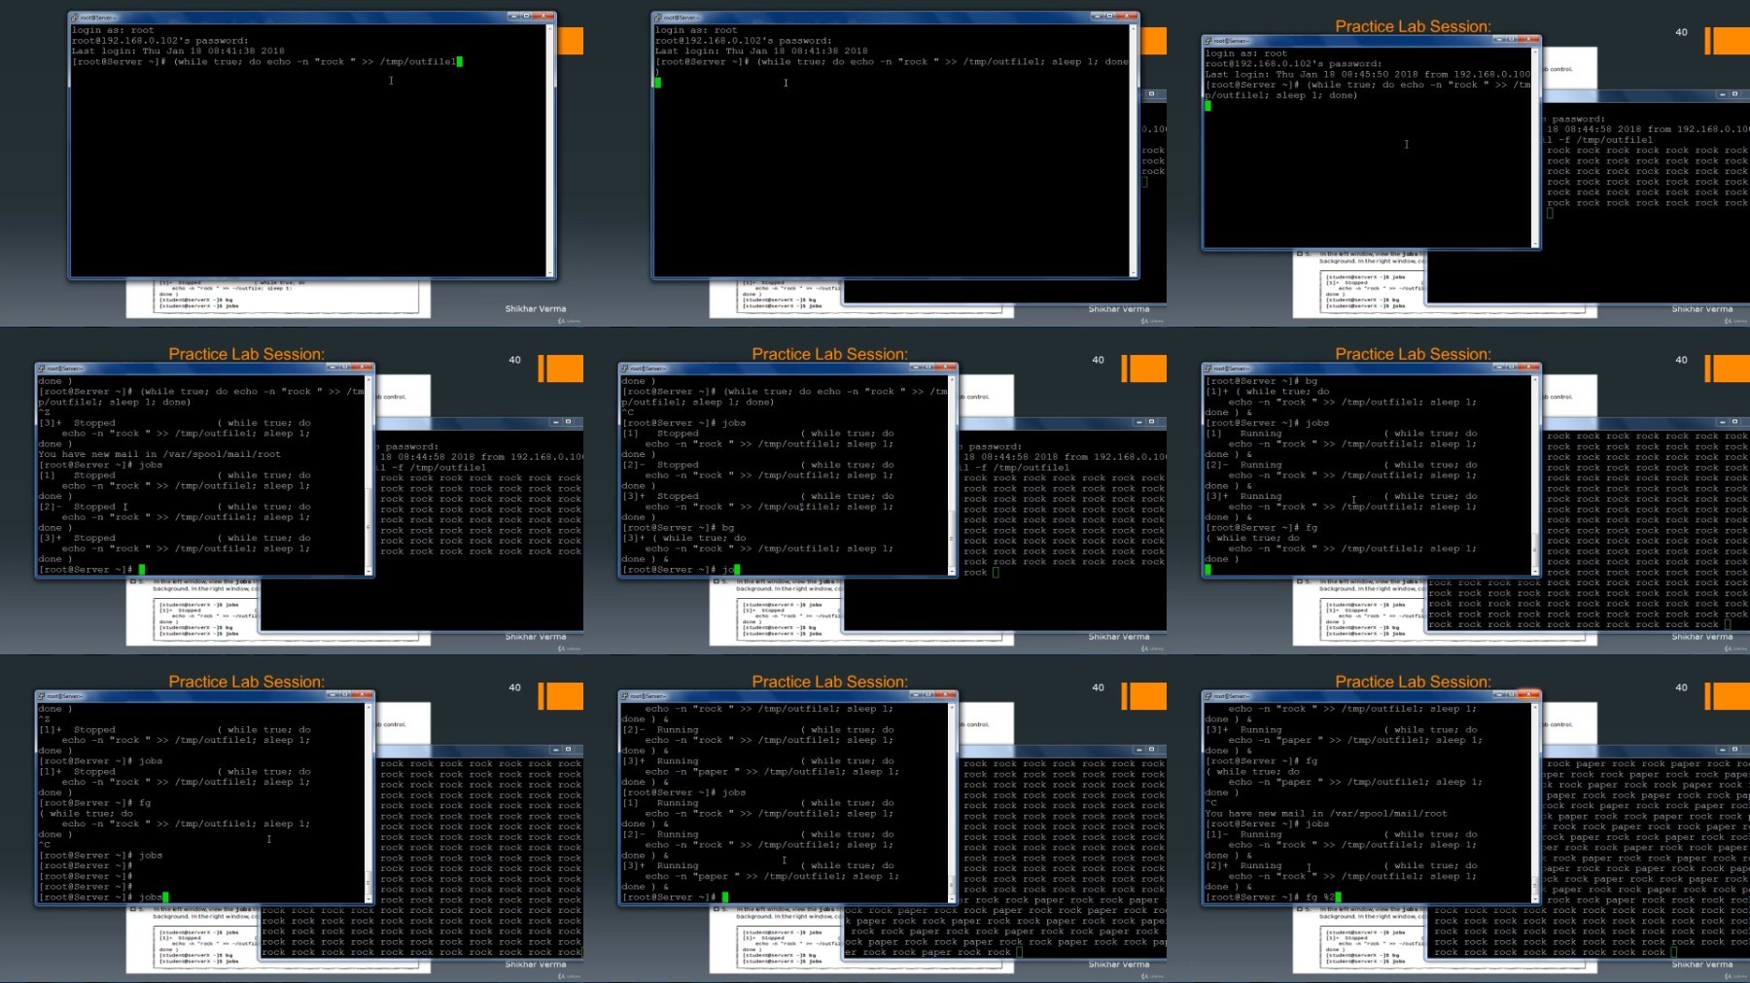Click the '[2]- Stopped' line under jobs, middle-left frame
The width and height of the screenshot is (1750, 983).
[175, 507]
